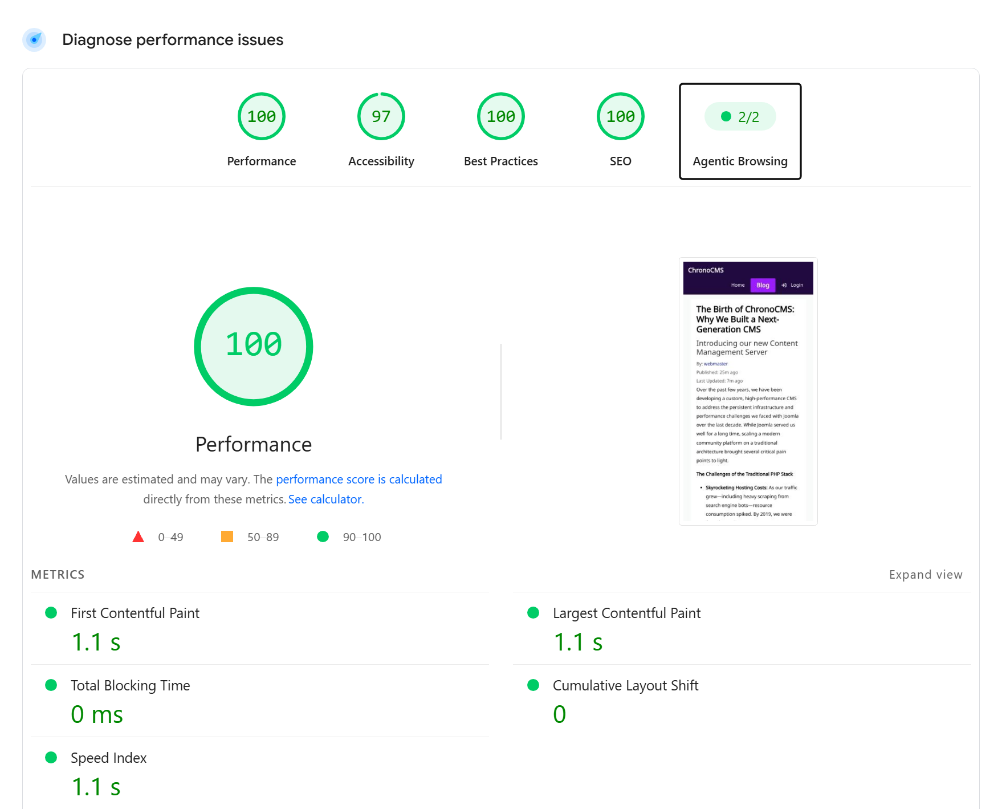Follow the 'See calculator' link
Viewport: 1002px width, 809px height.
pos(325,499)
